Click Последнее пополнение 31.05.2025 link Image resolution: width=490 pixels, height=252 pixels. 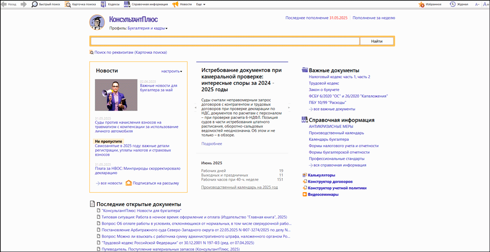[x=317, y=18]
